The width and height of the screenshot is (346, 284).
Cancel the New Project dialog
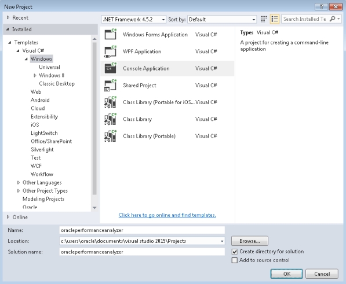pyautogui.click(x=322, y=274)
